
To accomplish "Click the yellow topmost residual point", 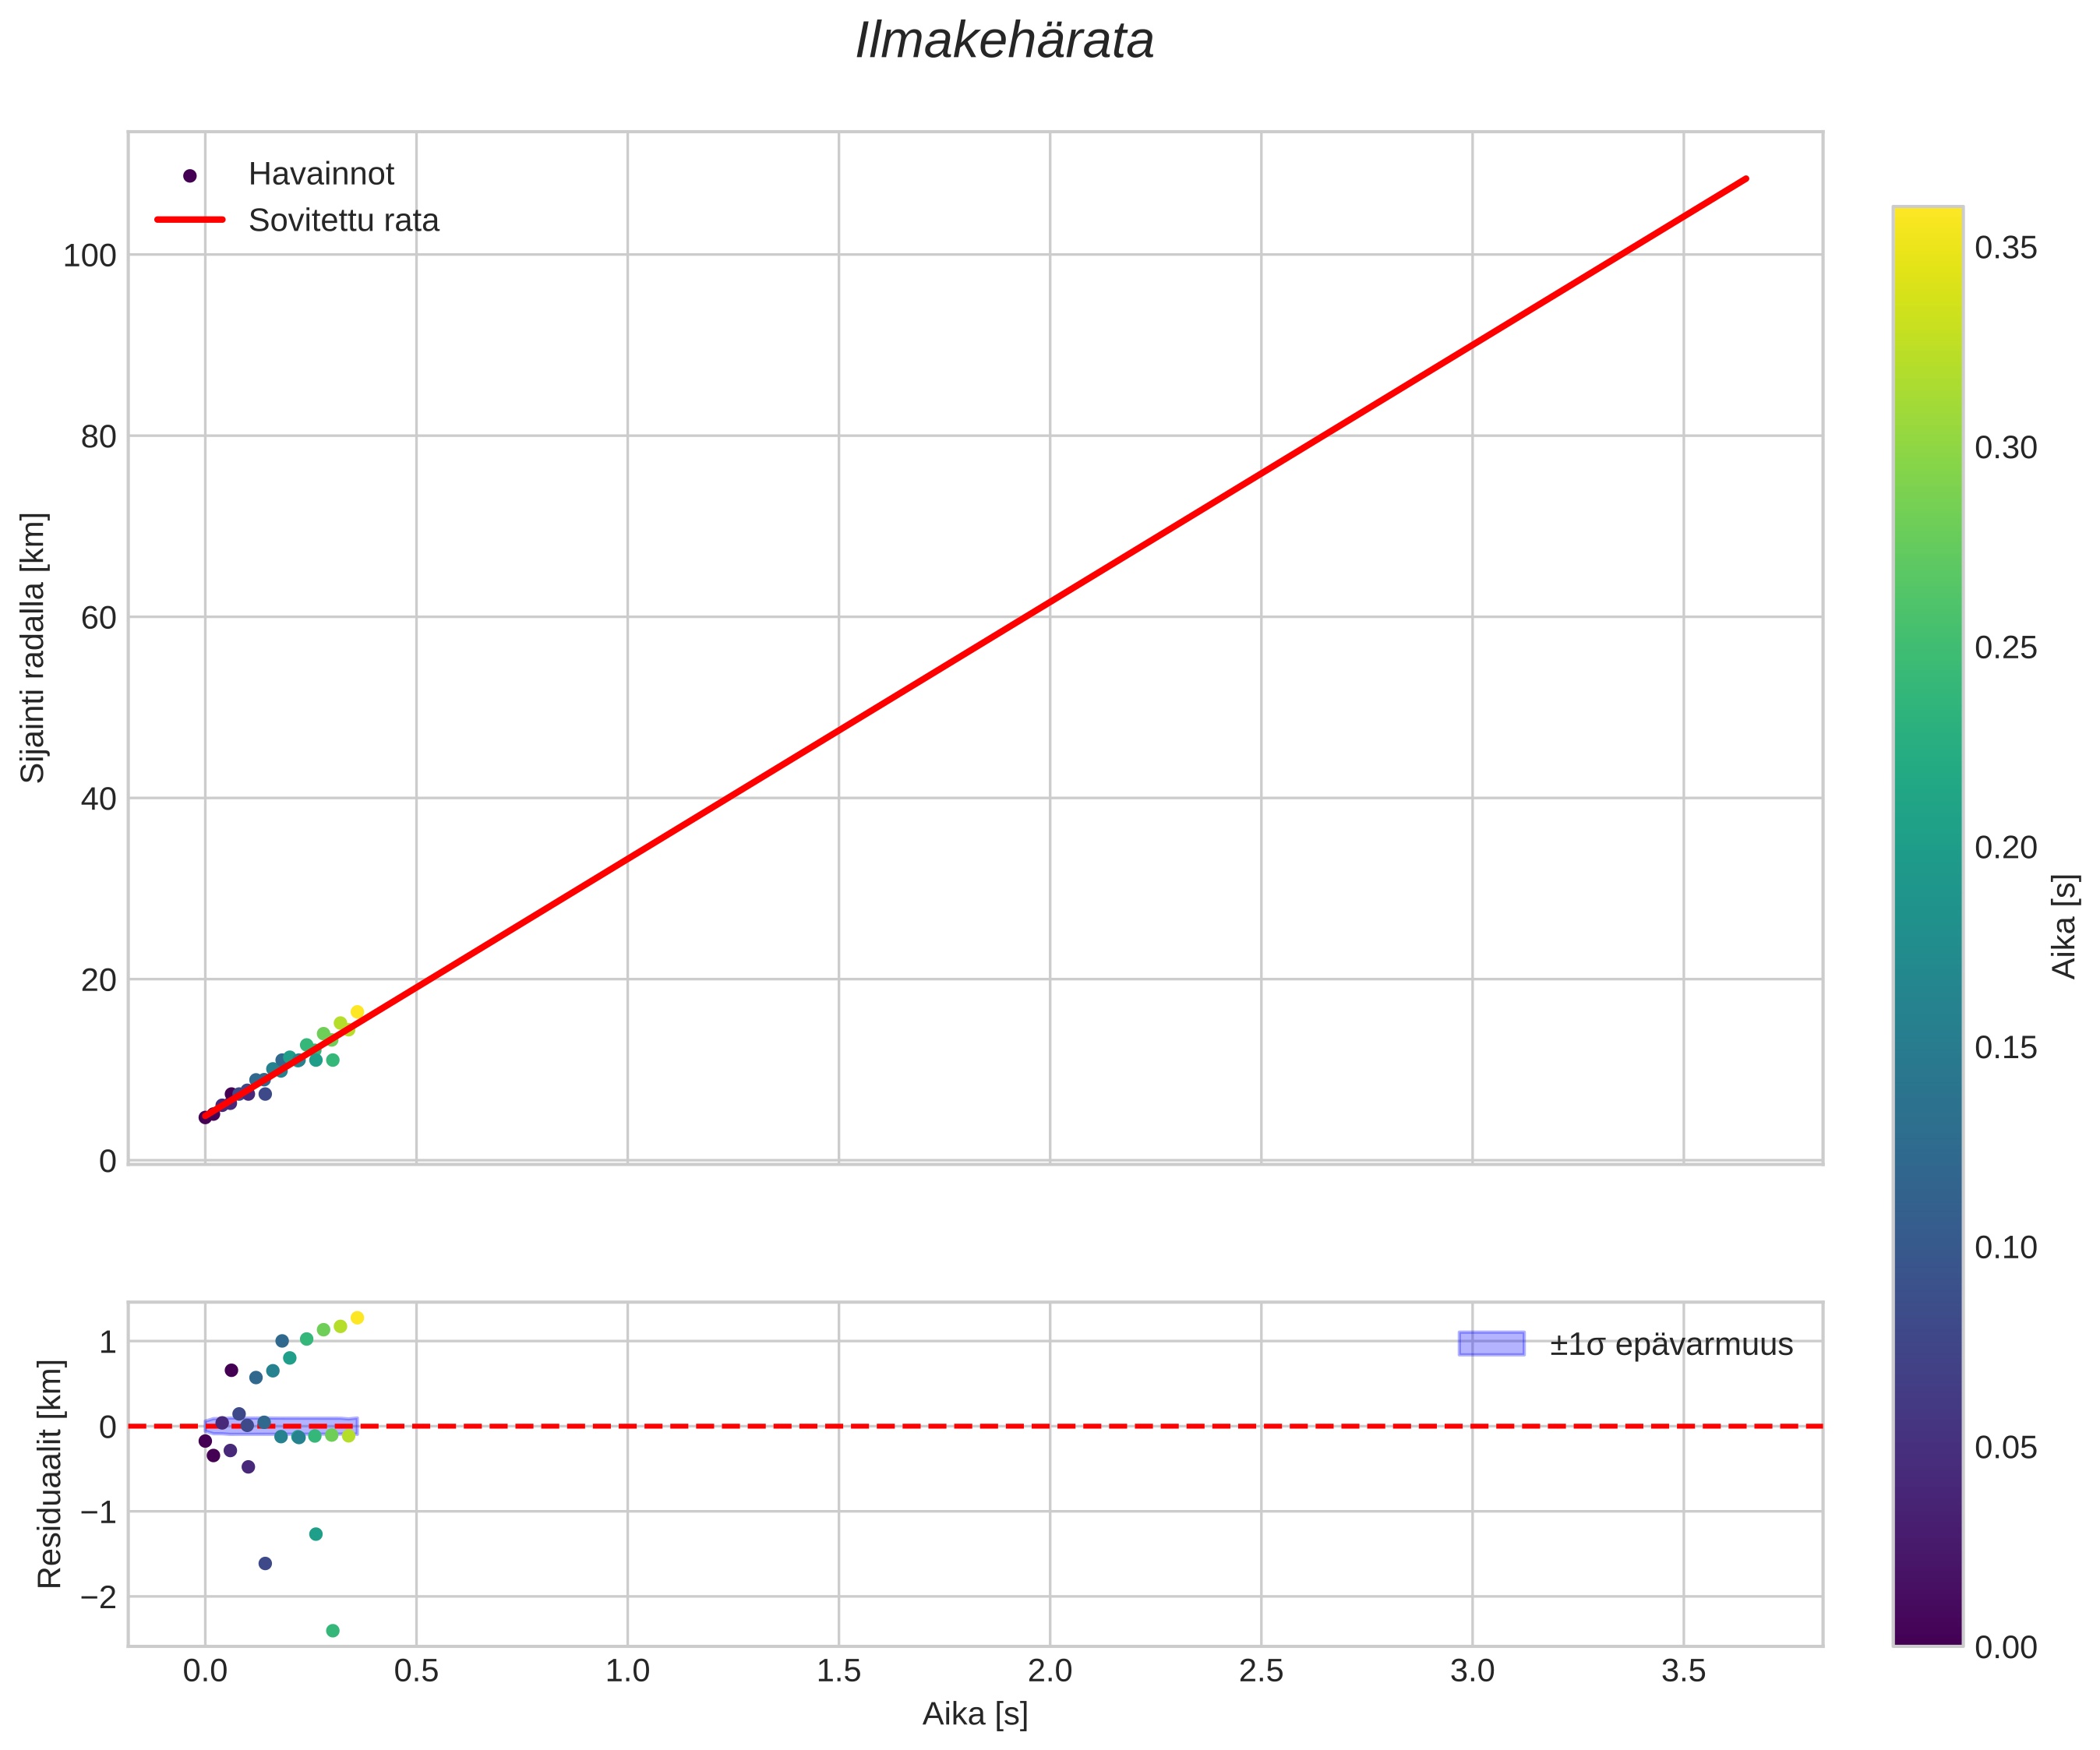I will tap(357, 1318).
